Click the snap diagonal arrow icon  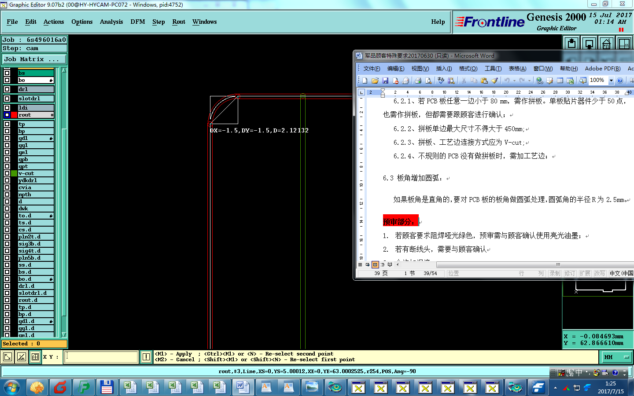click(x=7, y=357)
